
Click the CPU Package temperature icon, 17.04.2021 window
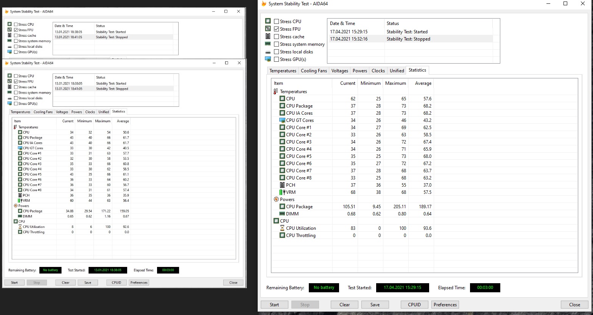pyautogui.click(x=282, y=106)
